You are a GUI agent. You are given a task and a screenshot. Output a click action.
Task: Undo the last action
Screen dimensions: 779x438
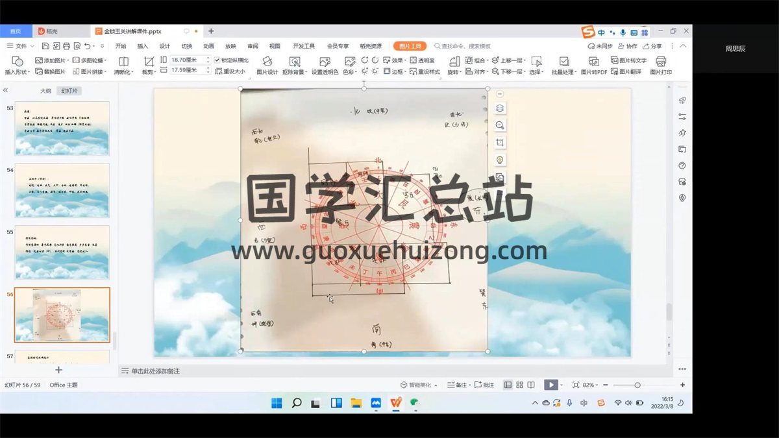(x=87, y=46)
